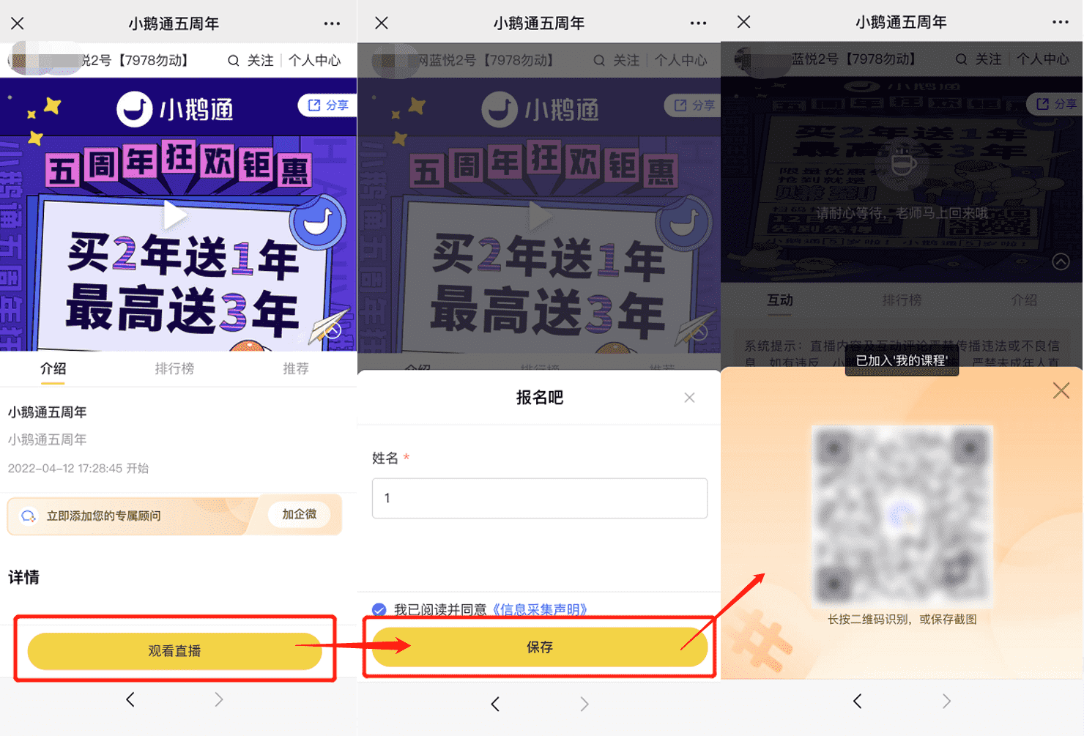Click 个人中心 in the right screen header
The height and width of the screenshot is (736, 1084).
1042,59
